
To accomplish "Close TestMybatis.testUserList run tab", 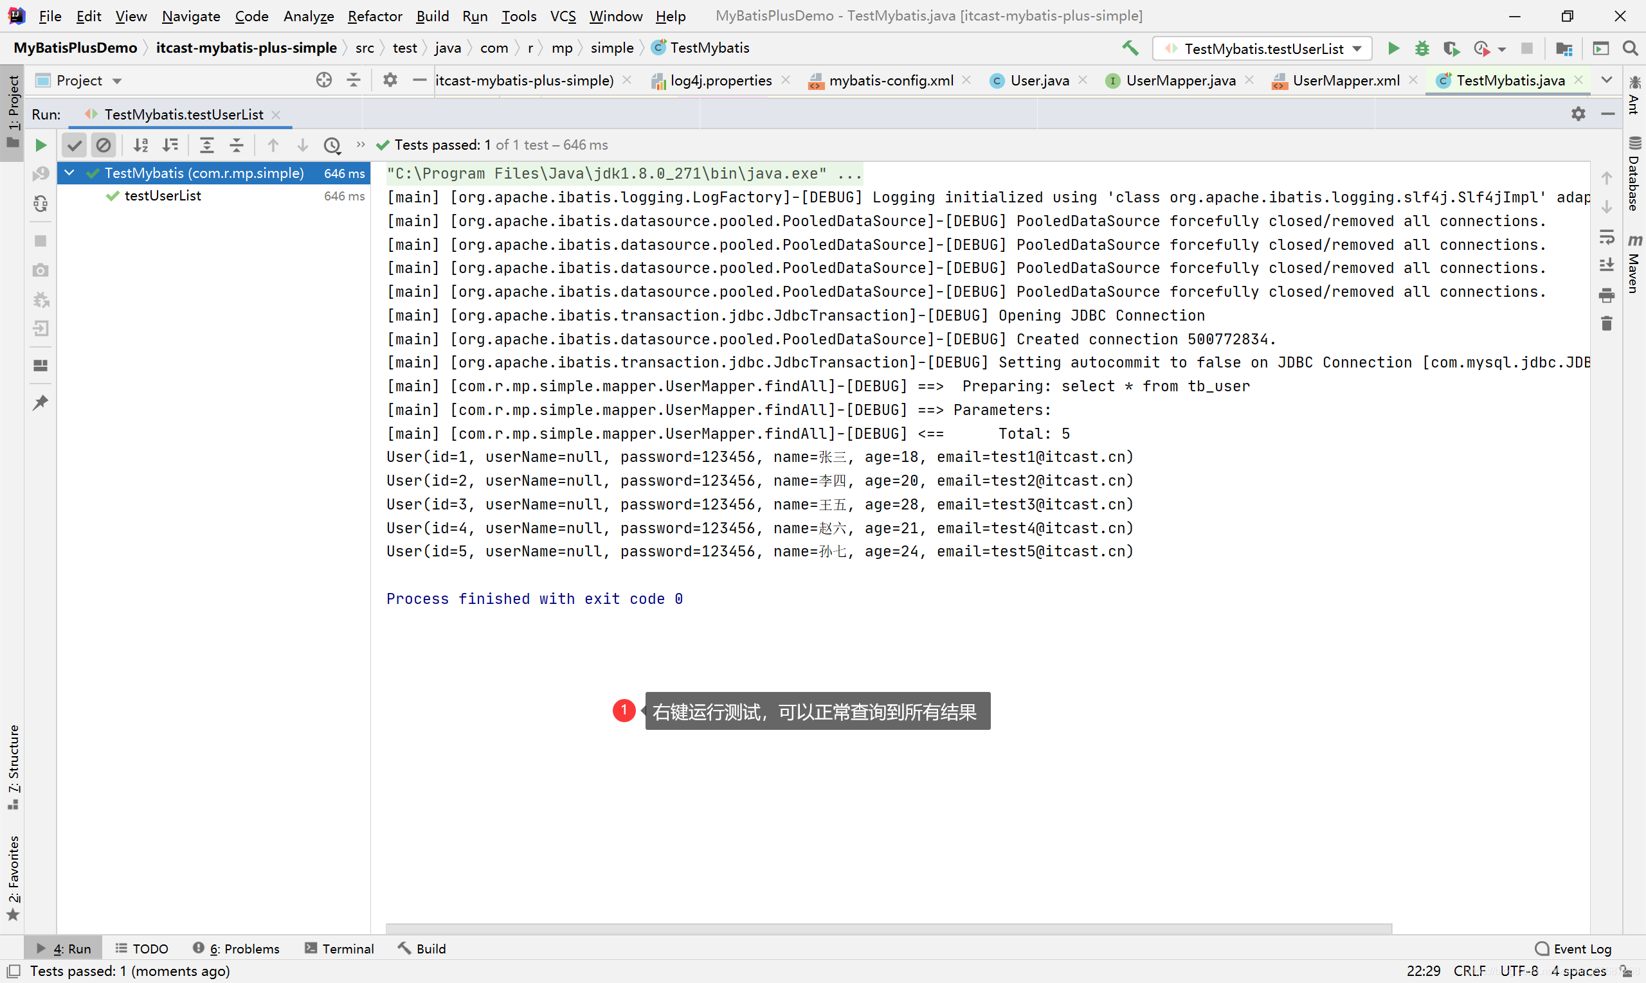I will pyautogui.click(x=276, y=114).
